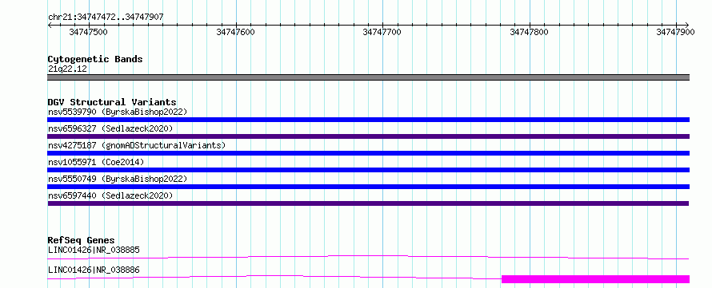Select the Cytogenetic Bands track title

pyautogui.click(x=95, y=59)
